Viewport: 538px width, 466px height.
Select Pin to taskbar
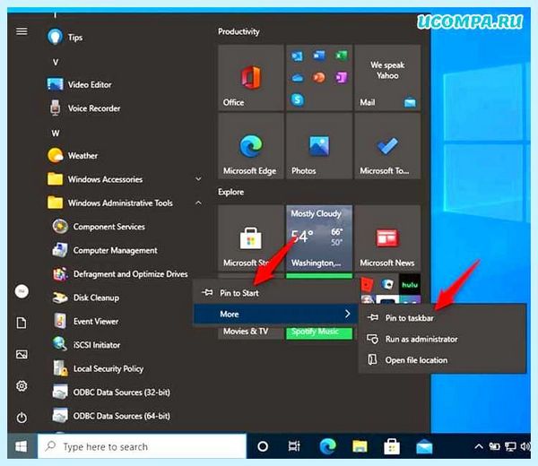coord(442,318)
